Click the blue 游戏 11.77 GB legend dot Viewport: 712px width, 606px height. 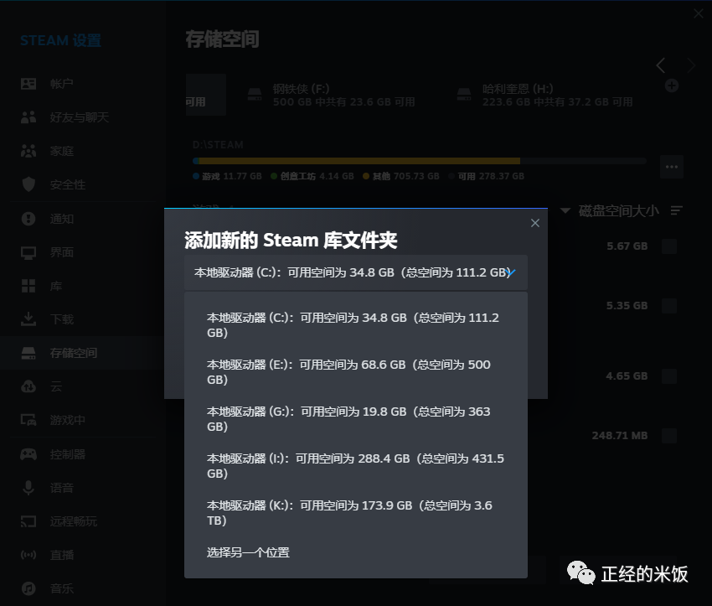196,176
